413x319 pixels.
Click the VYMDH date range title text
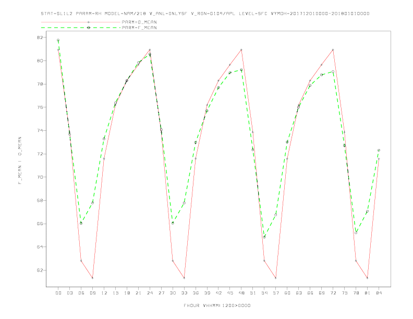[320, 14]
